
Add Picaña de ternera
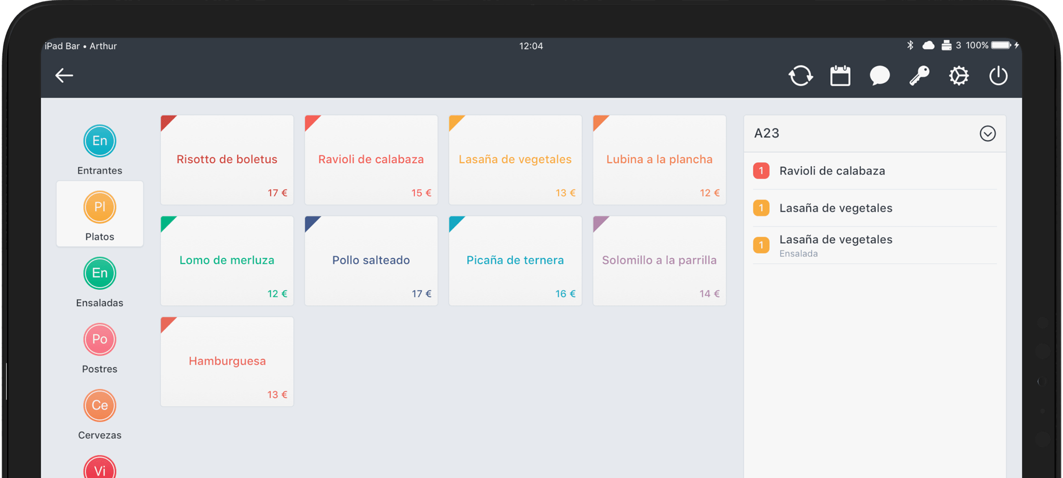pyautogui.click(x=515, y=261)
